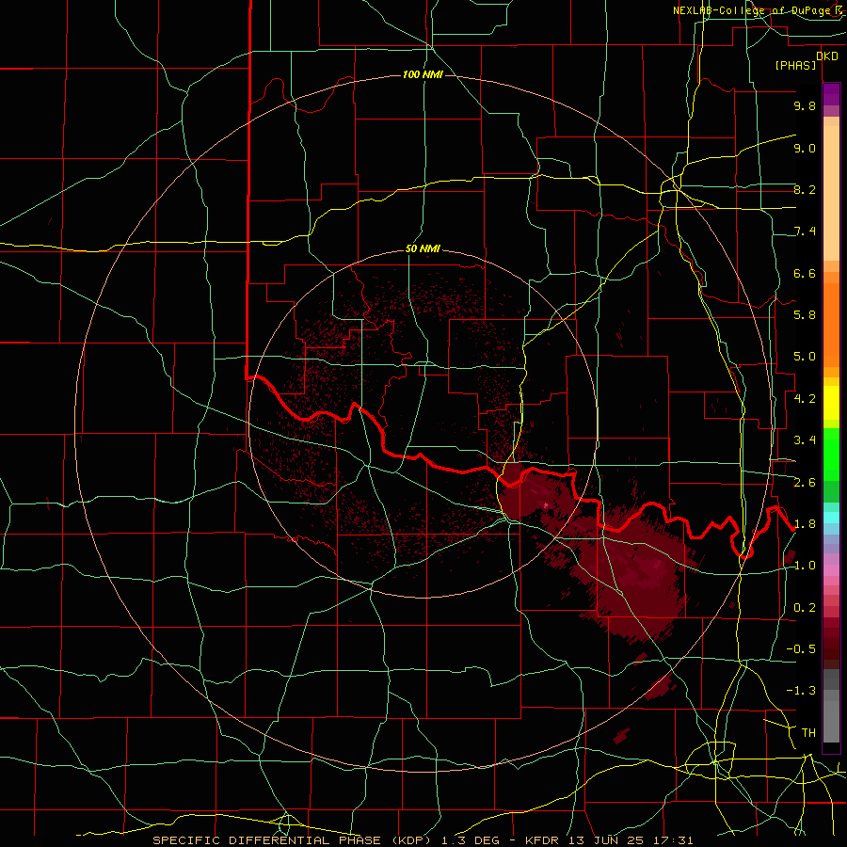Click the TH threshold label
The width and height of the screenshot is (847, 847).
pos(808,733)
